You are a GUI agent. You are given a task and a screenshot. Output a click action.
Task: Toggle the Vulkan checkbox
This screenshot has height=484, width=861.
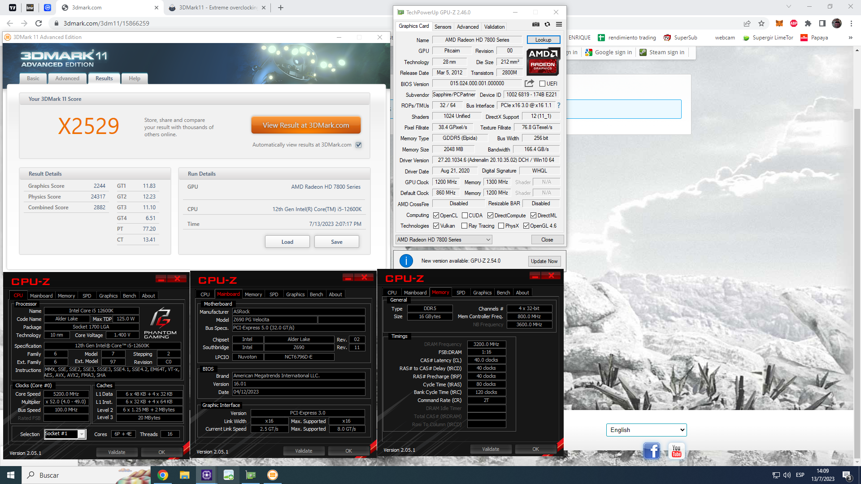pos(436,226)
